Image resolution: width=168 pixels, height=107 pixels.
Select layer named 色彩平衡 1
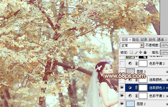coord(157,96)
